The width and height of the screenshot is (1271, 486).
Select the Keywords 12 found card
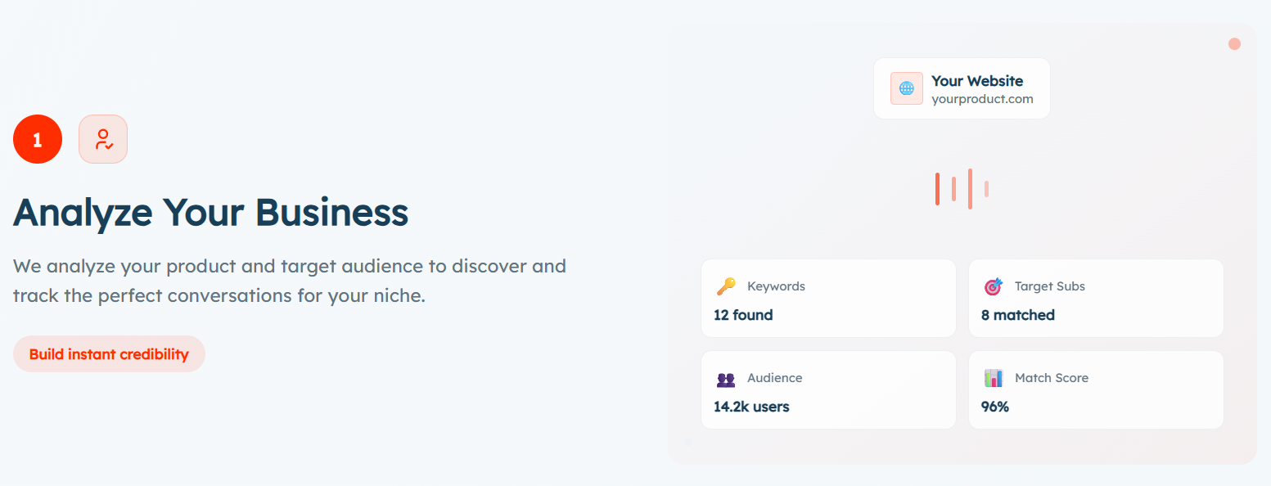(x=828, y=299)
